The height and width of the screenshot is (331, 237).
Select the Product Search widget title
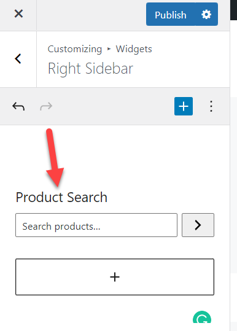(61, 197)
